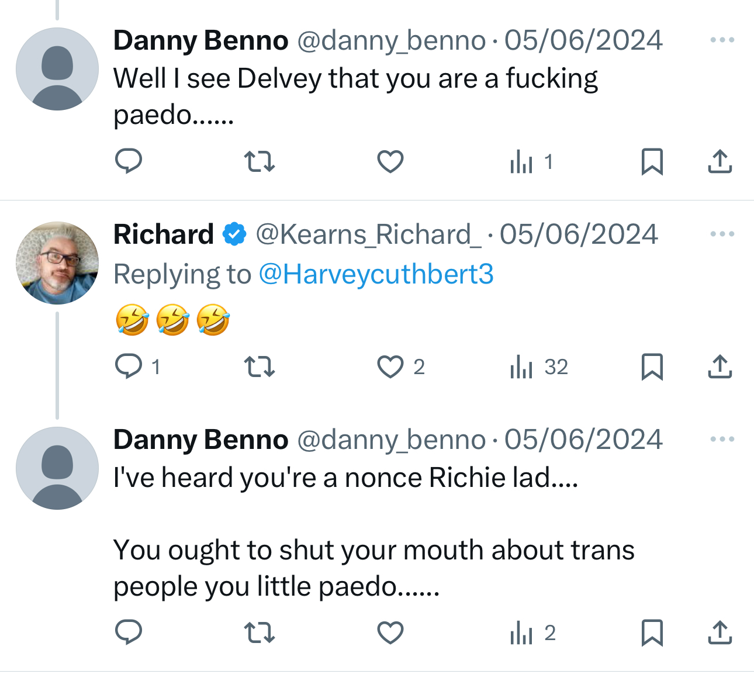The height and width of the screenshot is (674, 754).
Task: Repost Richard's laughing emoji tweet
Action: (x=259, y=367)
